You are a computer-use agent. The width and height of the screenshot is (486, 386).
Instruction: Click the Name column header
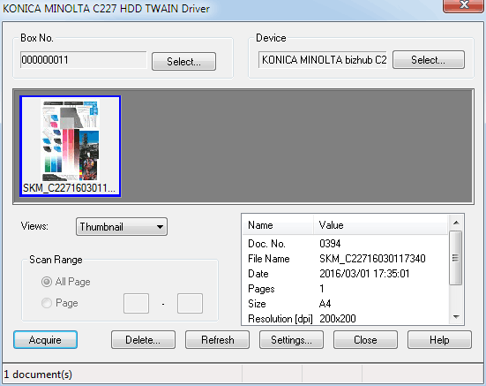click(x=278, y=225)
